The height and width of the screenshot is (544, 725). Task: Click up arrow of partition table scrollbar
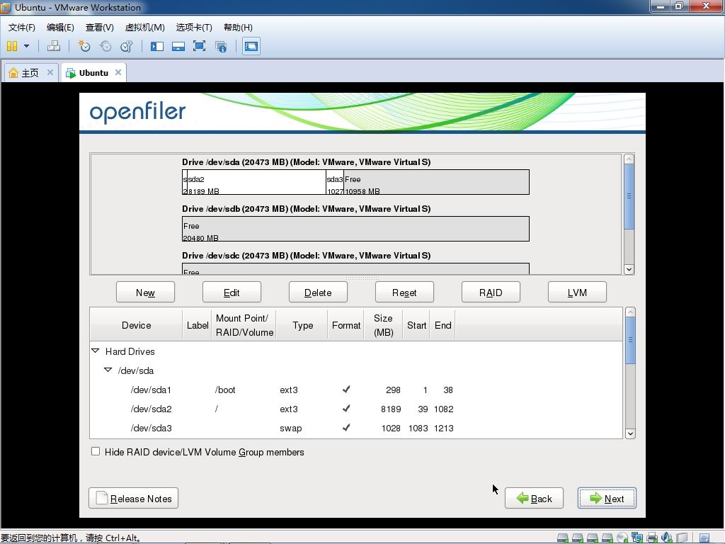tap(630, 312)
